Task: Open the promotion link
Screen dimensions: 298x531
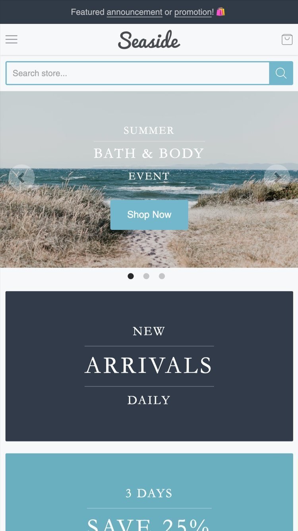Action: click(x=193, y=12)
